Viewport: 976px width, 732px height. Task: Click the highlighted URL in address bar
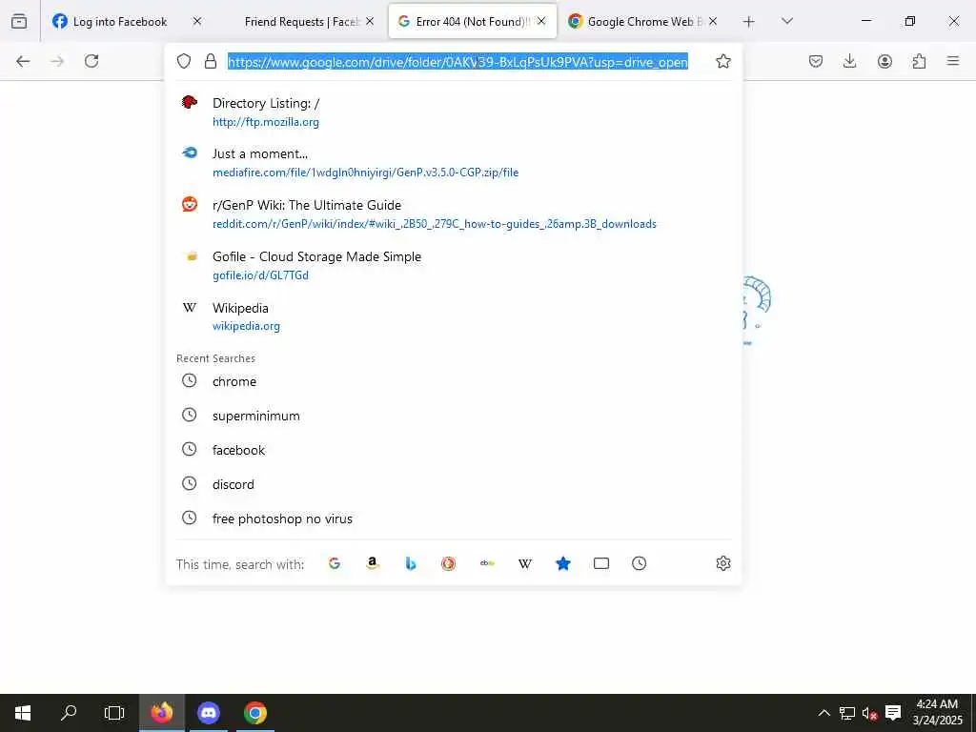click(457, 62)
